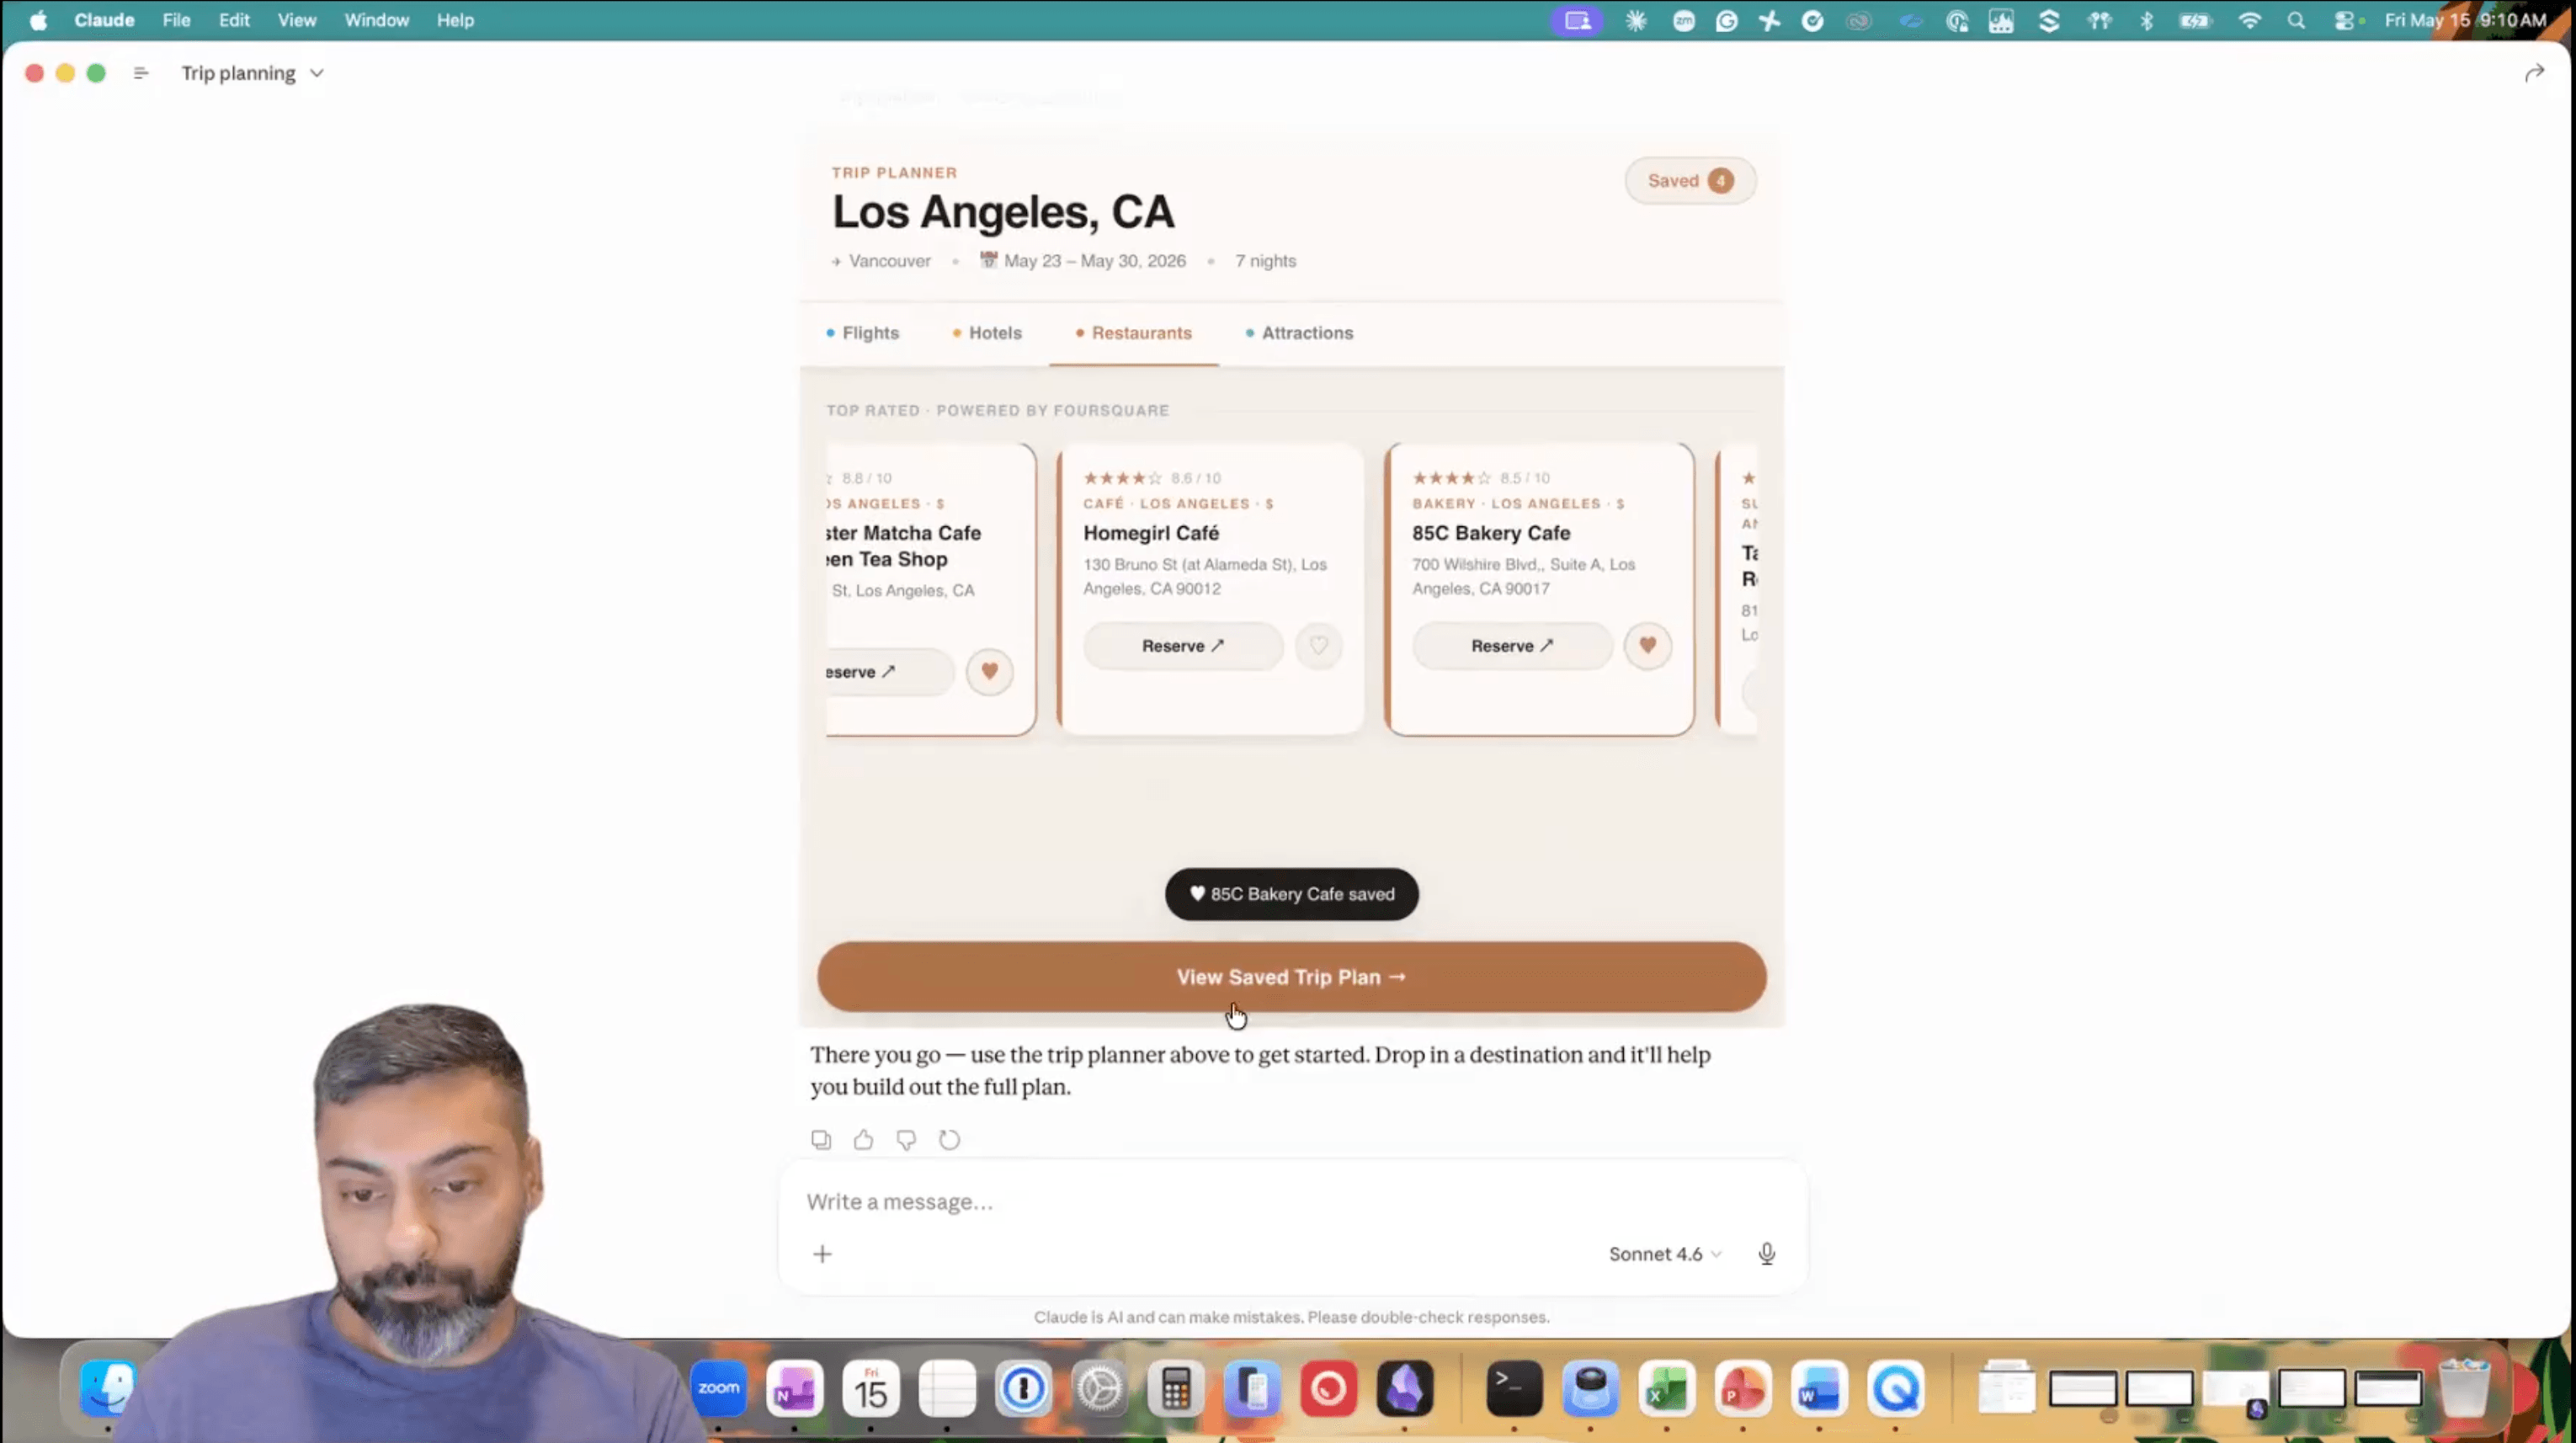Click the 7 nights label
The width and height of the screenshot is (2576, 1443).
tap(1265, 261)
